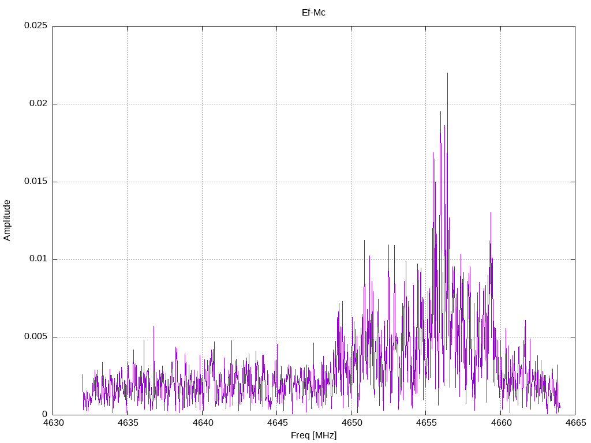Image resolution: width=591 pixels, height=443 pixels.
Task: Pick the 4640 x-axis tick label
Action: [x=202, y=423]
